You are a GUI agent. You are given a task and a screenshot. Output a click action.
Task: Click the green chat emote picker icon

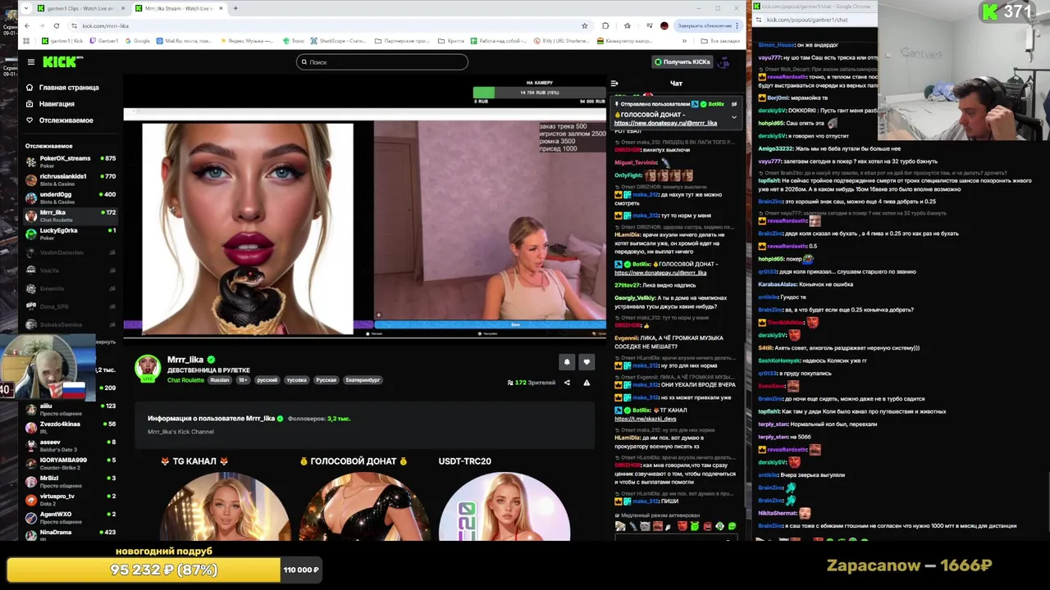coord(732,526)
